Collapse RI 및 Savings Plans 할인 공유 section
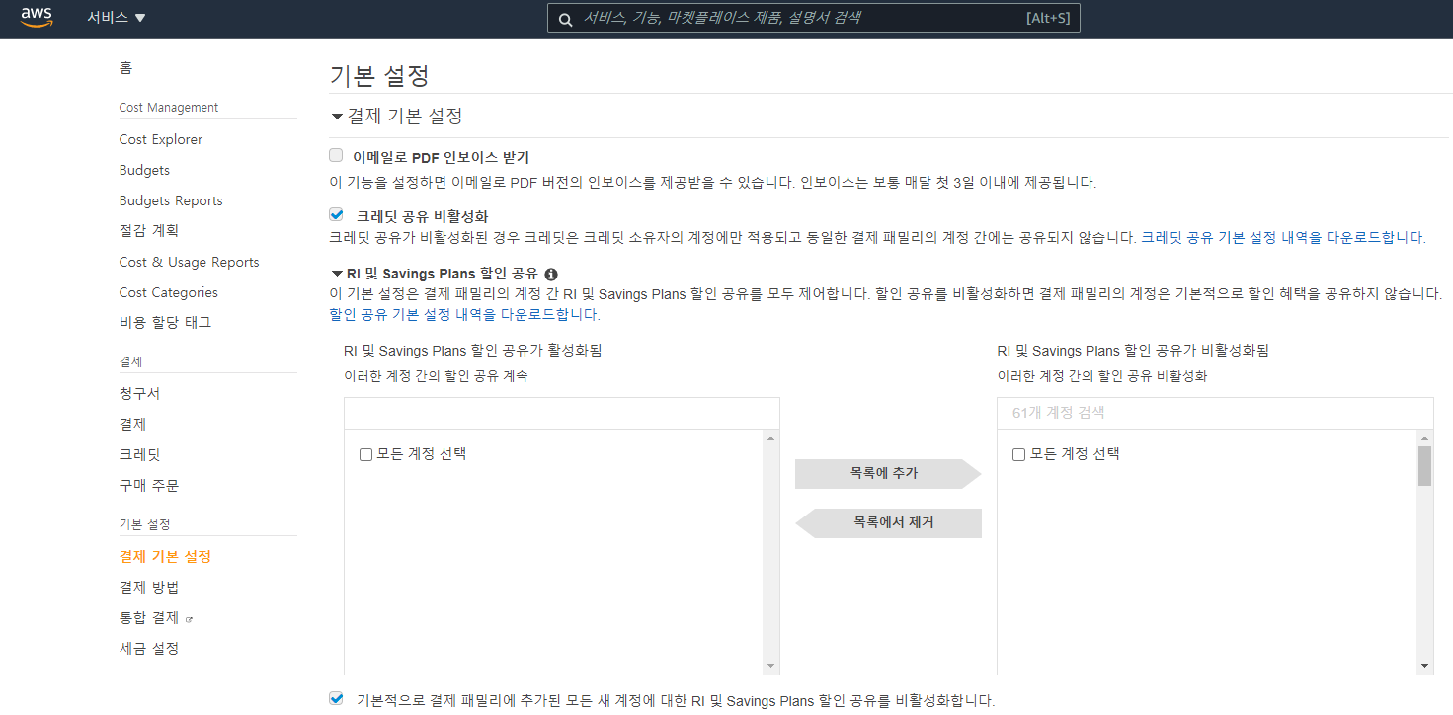1453x715 pixels. coord(337,274)
